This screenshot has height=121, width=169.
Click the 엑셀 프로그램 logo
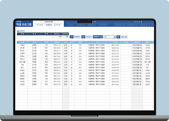click(24, 24)
